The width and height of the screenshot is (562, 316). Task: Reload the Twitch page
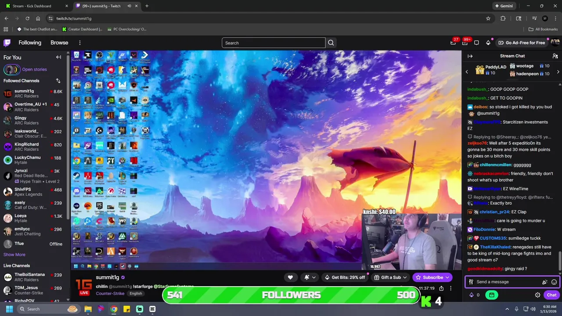coord(27,18)
